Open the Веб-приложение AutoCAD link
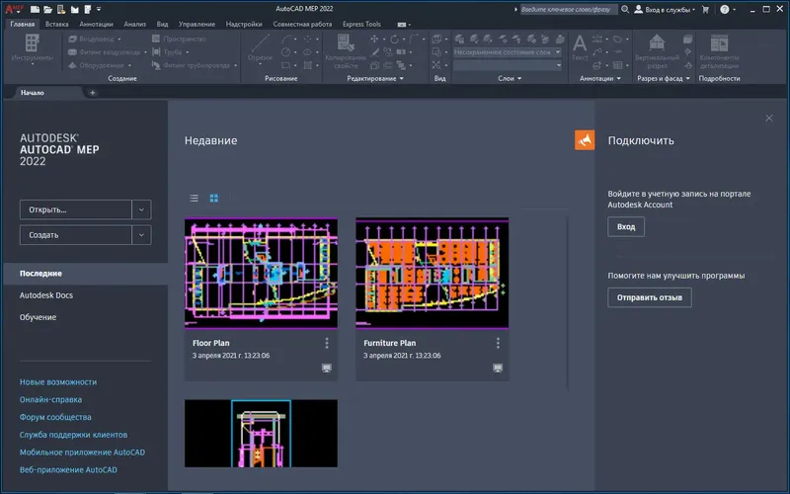790x494 pixels. point(68,470)
